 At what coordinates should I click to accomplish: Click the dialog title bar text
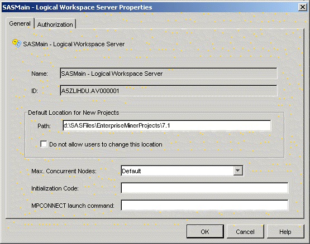tap(77, 7)
